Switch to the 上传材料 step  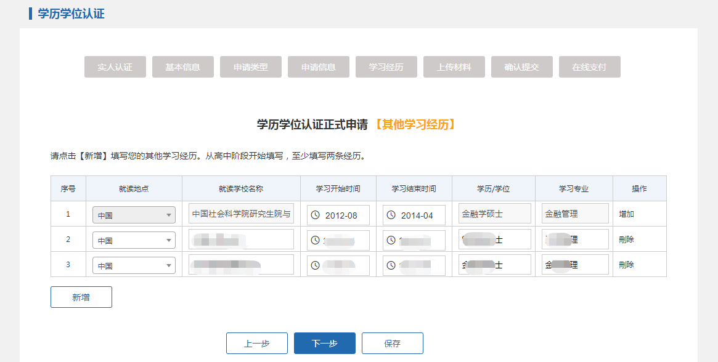pos(454,67)
